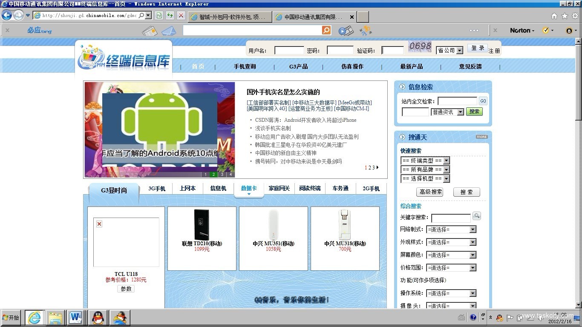Click the compatibility view icon beside address bar
Screen dimensions: 582x327
tap(159, 16)
